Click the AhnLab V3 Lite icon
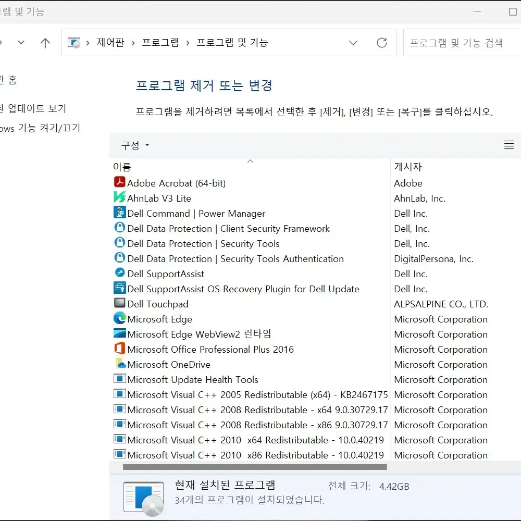Viewport: 521px width, 521px height. (120, 197)
